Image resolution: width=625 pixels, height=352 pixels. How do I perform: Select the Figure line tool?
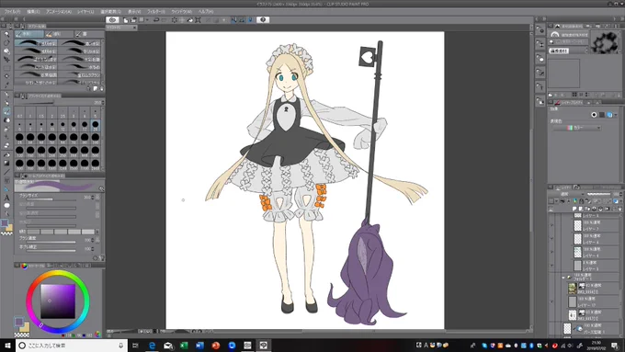point(6,172)
